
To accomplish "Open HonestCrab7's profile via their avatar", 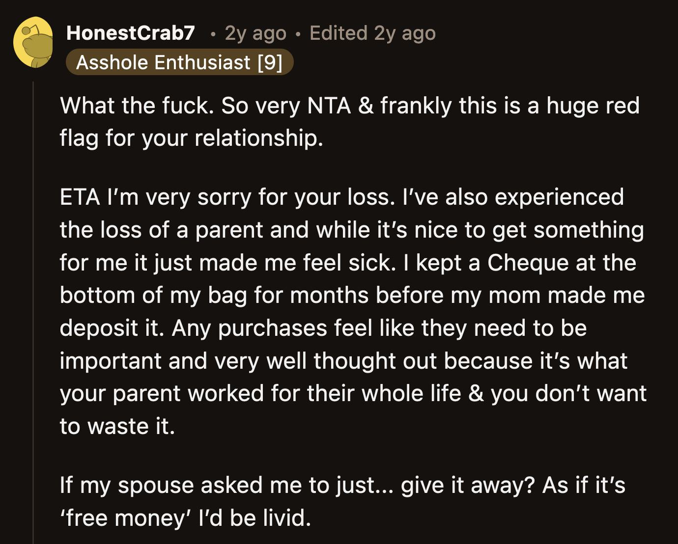I will click(x=33, y=42).
